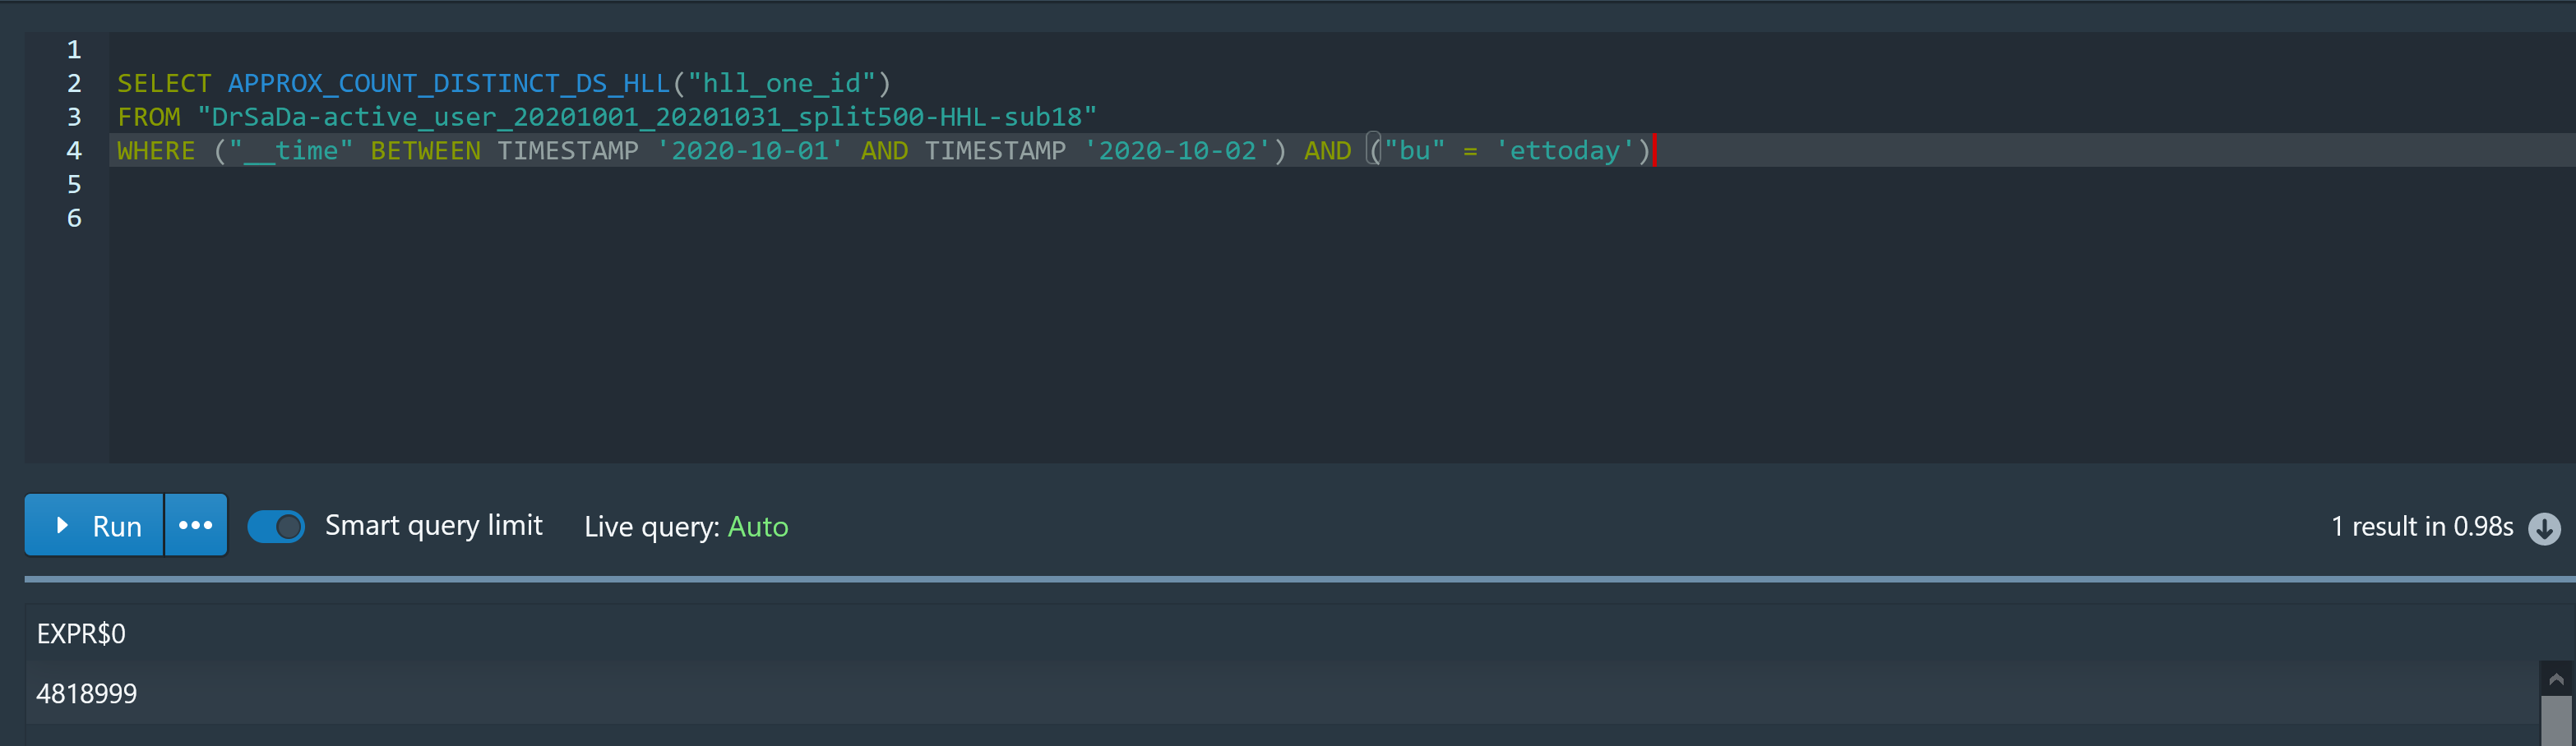Click the results vertical scrollbar thumb
This screenshot has height=746, width=2576.
coord(2555,719)
